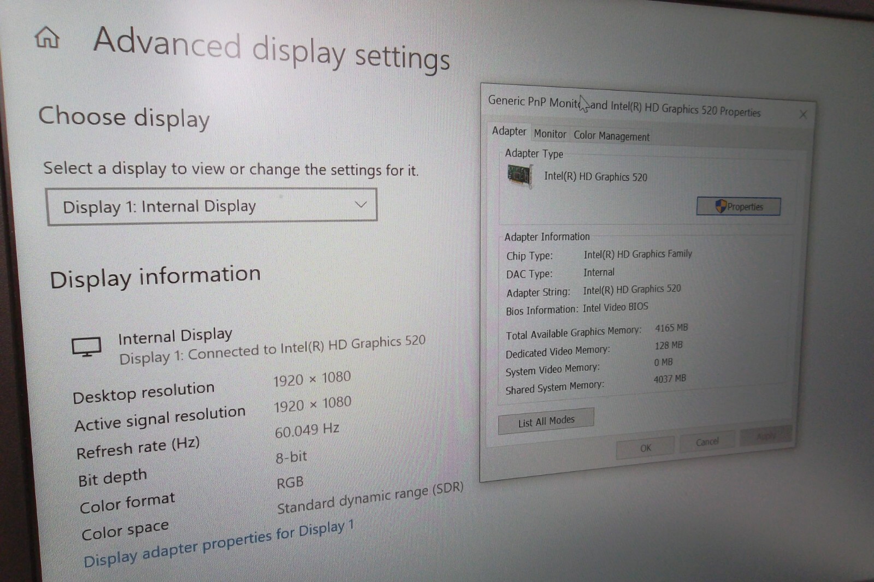Click the '8-bit' bit depth value

(291, 456)
